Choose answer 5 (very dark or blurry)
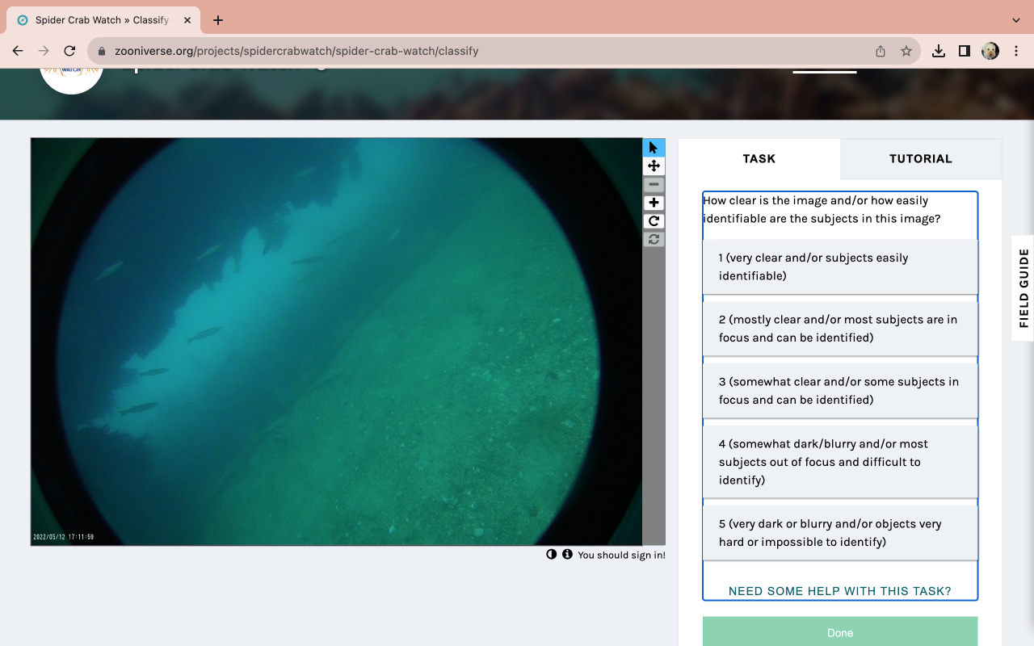Viewport: 1034px width, 646px height. tap(840, 533)
